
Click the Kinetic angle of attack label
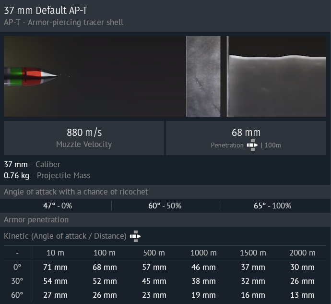65,236
